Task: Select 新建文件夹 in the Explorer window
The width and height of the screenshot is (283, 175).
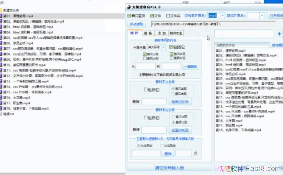Action: coord(11,10)
